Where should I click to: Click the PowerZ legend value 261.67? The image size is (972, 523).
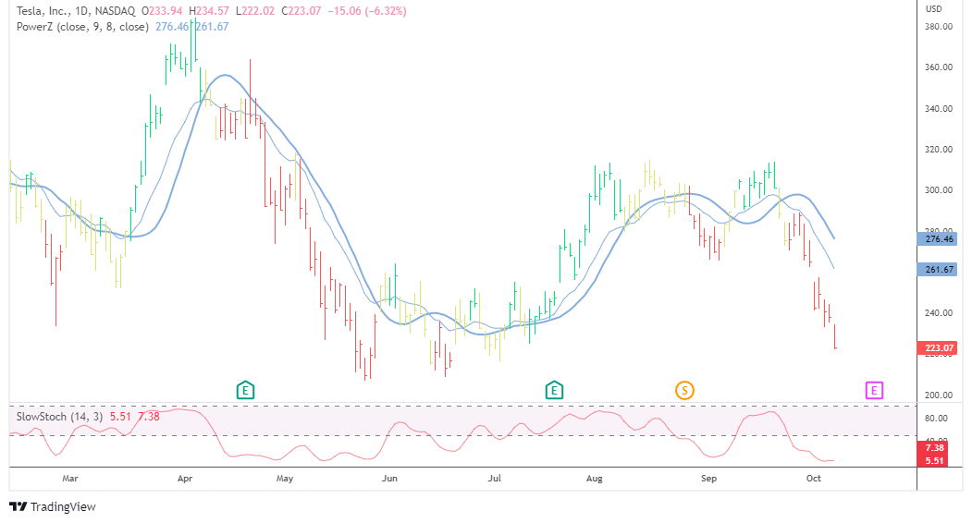(212, 27)
